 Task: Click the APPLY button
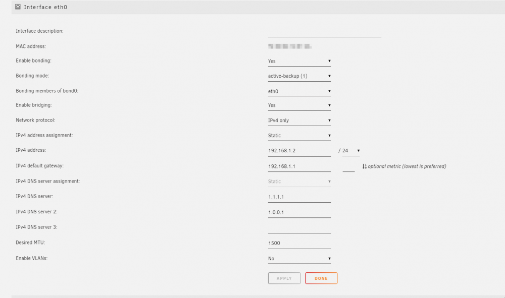[284, 278]
